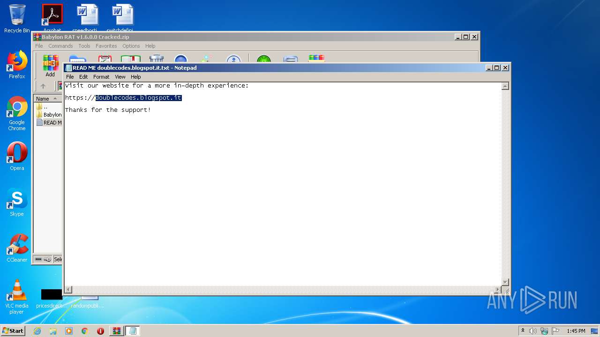Open the switchdefini Word document on desktop

tap(122, 18)
